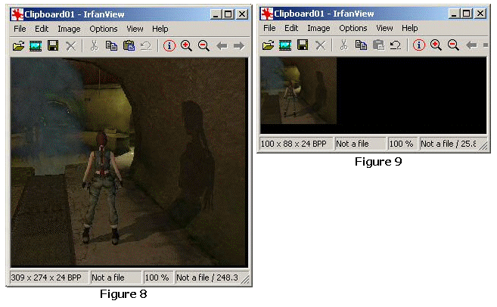Open image Information icon in Figure 9 window

pos(419,45)
